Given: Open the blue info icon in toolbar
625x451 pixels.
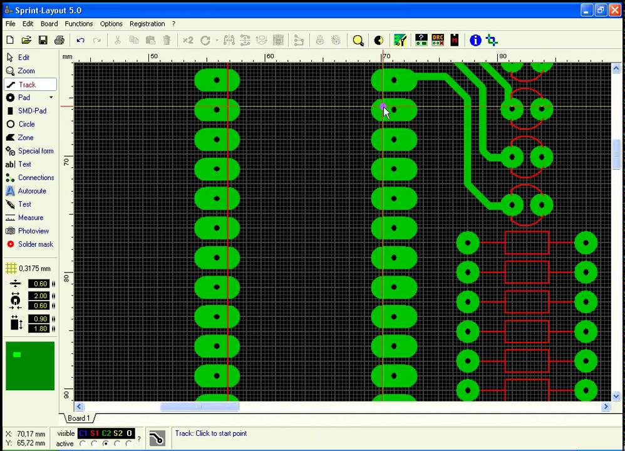Looking at the screenshot, I should tap(475, 40).
